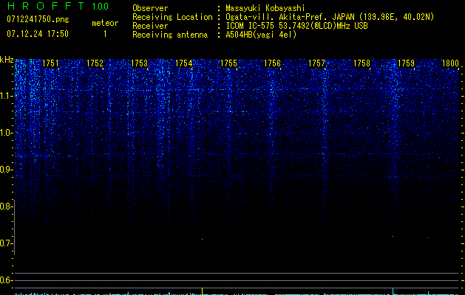Click the 1.1 kHz frequency axis label

click(6, 96)
